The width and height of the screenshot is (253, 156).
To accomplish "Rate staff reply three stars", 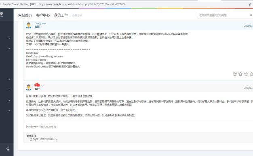I will (246, 74).
